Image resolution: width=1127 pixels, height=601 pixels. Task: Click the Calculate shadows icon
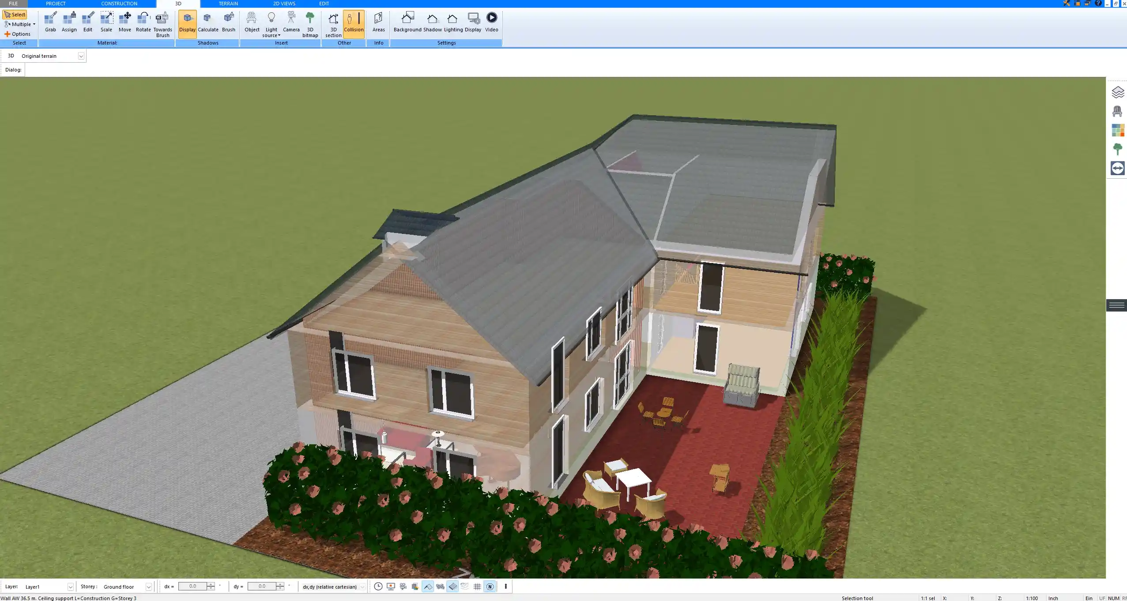coord(208,22)
